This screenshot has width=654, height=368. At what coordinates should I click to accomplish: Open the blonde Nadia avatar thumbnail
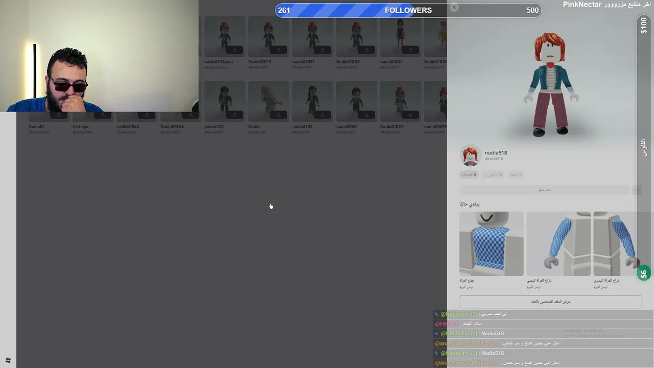269,101
